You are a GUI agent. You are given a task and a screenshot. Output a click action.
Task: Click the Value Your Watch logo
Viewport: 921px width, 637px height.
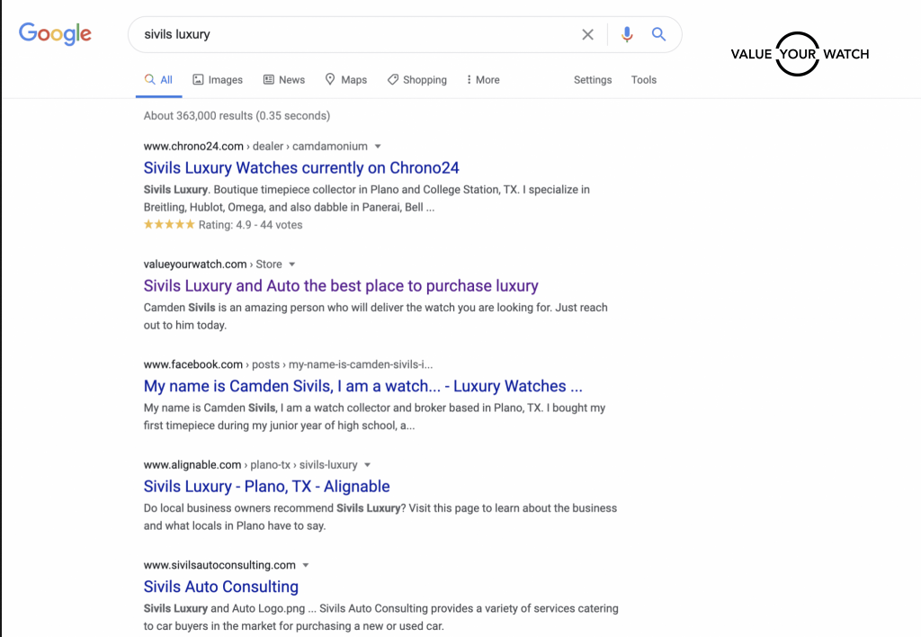click(x=800, y=54)
